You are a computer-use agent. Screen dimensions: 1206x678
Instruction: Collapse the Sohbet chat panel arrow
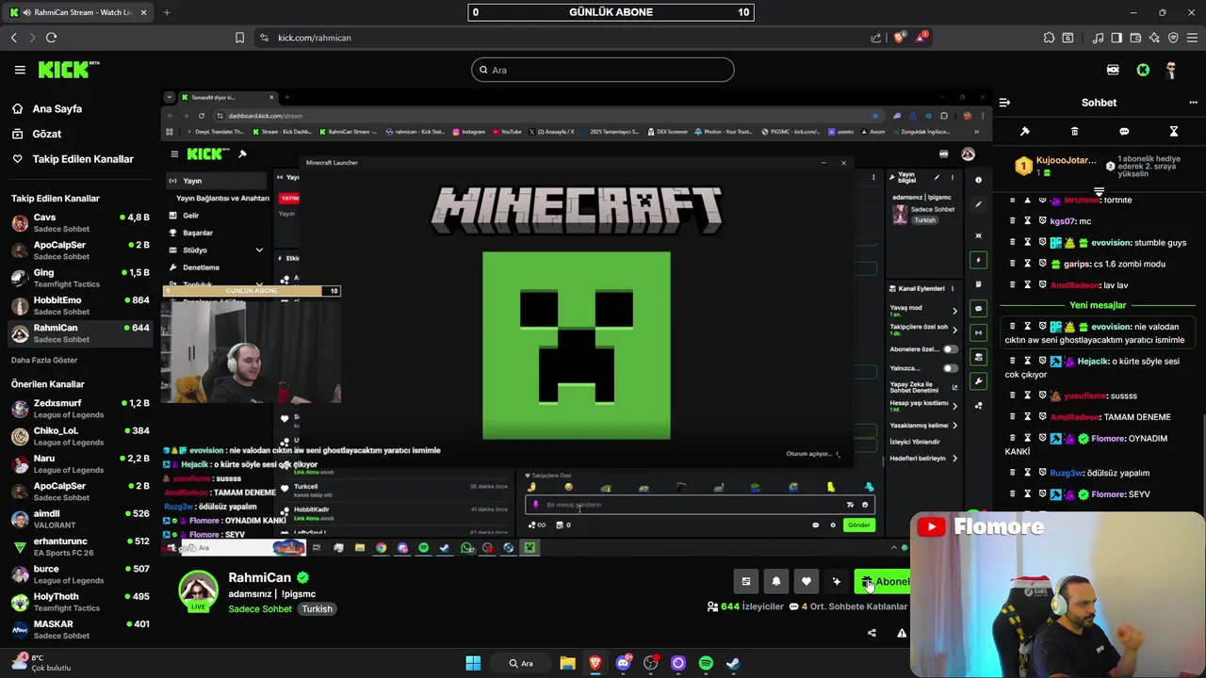tap(1004, 103)
